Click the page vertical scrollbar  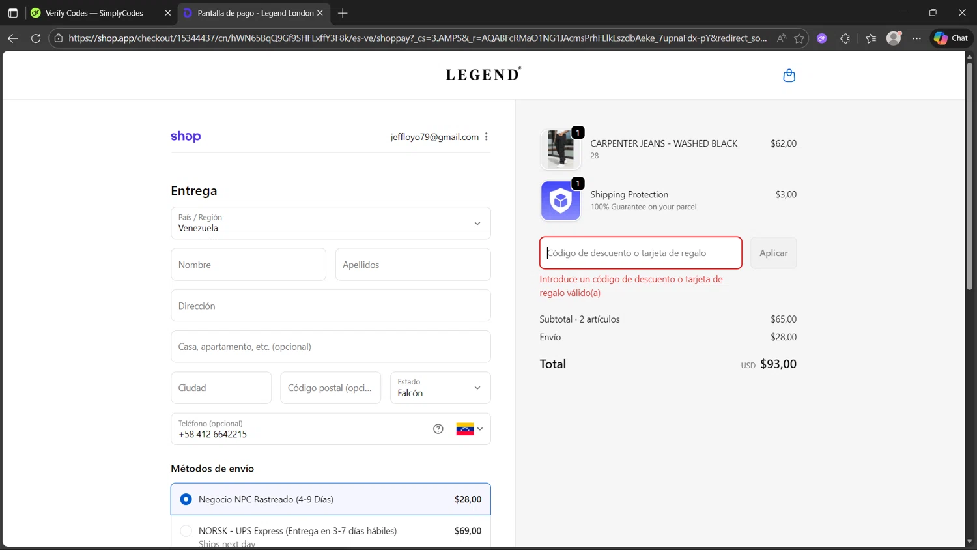point(969,176)
